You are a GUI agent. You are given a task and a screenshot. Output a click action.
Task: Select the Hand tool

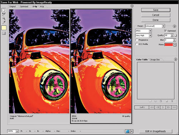(x=4, y=10)
